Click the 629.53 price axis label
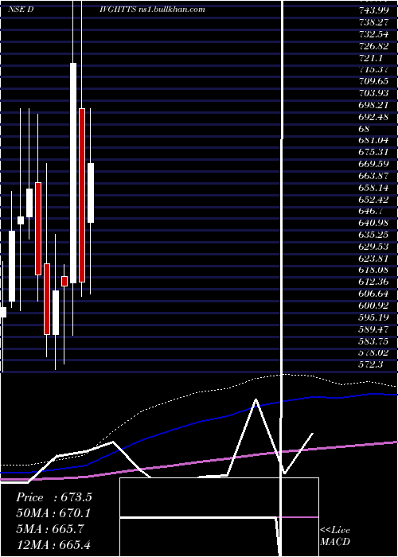The height and width of the screenshot is (557, 398). click(373, 247)
